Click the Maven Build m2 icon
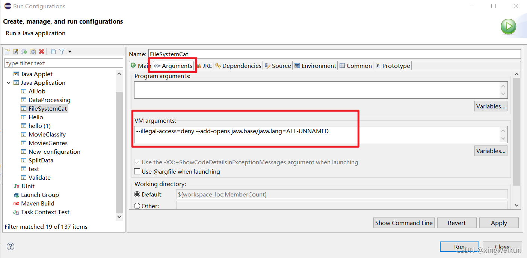Image resolution: width=527 pixels, height=258 pixels. (x=16, y=203)
